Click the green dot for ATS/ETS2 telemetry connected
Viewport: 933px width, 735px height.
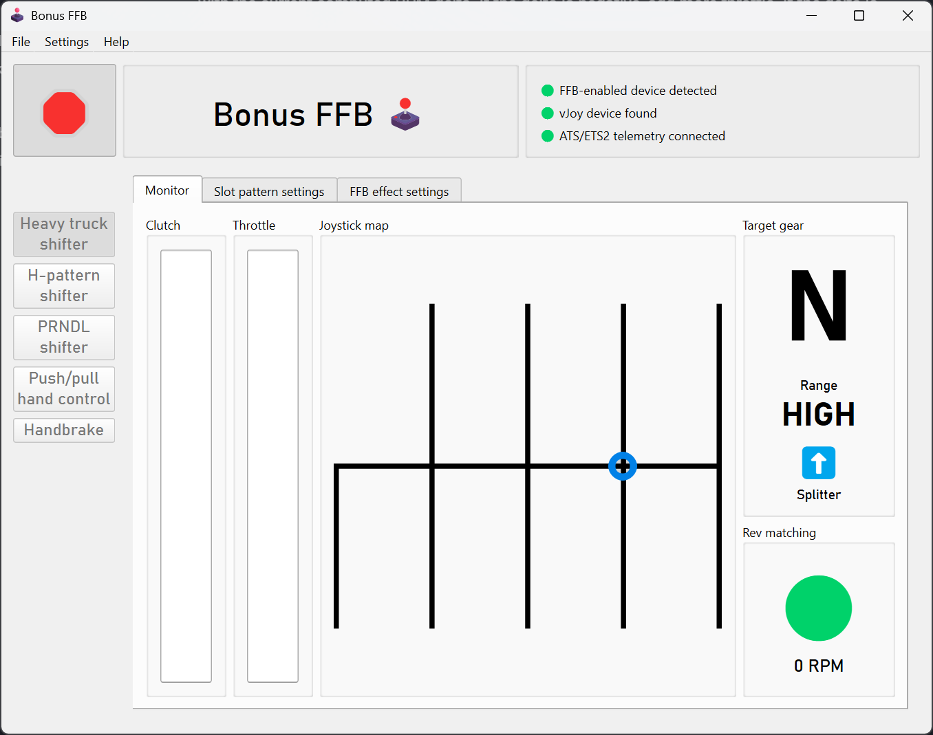coord(548,136)
